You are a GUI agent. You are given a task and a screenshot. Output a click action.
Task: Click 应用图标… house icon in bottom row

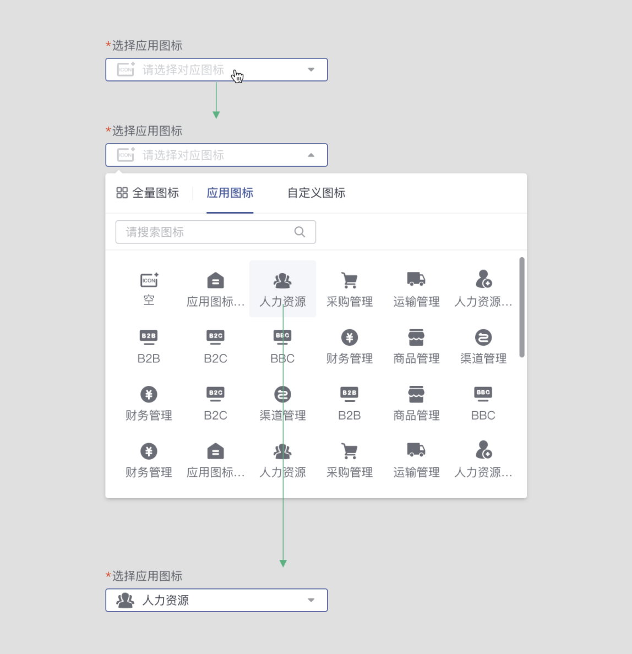[x=216, y=460]
